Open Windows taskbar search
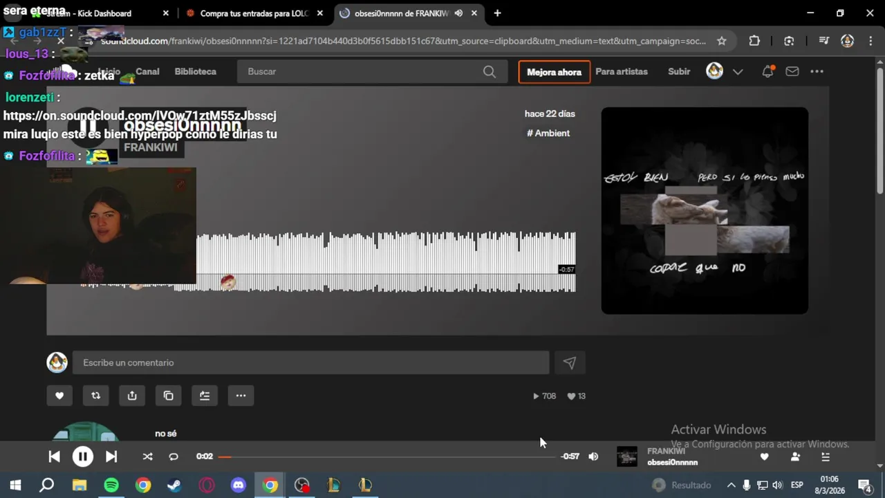 click(47, 485)
